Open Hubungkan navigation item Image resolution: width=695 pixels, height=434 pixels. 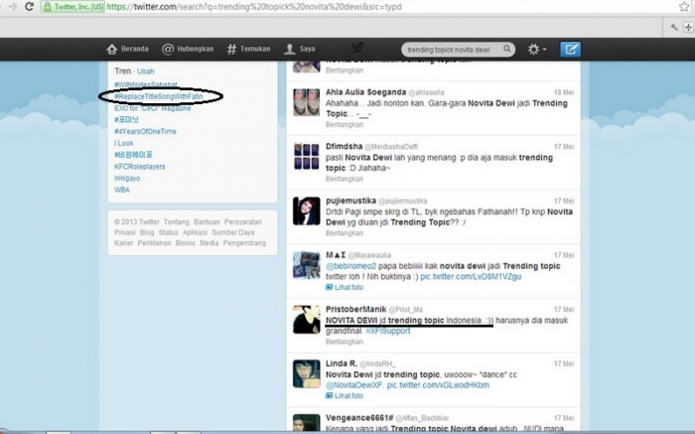188,49
